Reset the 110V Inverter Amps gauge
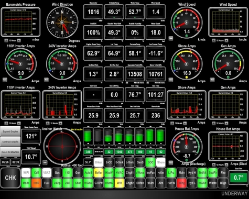 pyautogui.click(x=5, y=80)
